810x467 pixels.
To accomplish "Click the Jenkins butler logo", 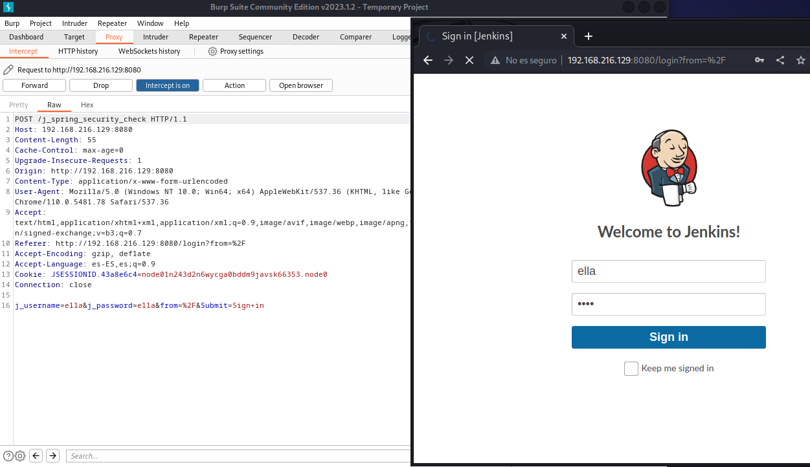I will pos(669,168).
